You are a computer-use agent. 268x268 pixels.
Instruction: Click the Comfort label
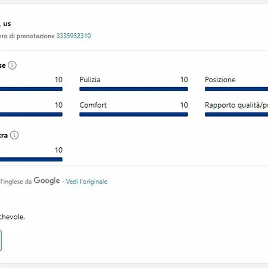(93, 105)
